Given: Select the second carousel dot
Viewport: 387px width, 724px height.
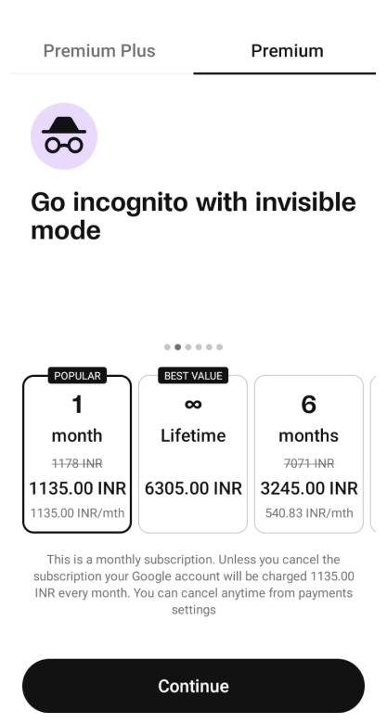Looking at the screenshot, I should point(178,347).
